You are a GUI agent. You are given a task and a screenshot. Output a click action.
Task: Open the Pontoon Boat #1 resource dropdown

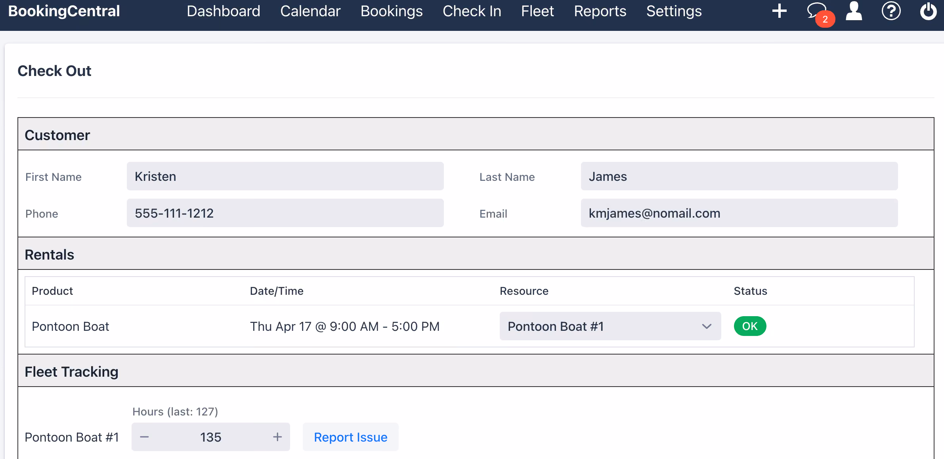[x=610, y=326]
